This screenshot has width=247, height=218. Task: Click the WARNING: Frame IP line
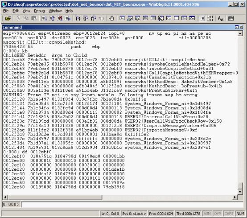[101, 95]
